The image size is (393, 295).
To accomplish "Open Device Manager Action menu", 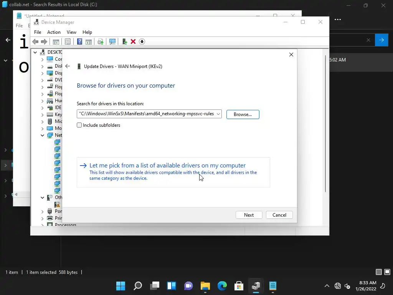I will 54,32.
